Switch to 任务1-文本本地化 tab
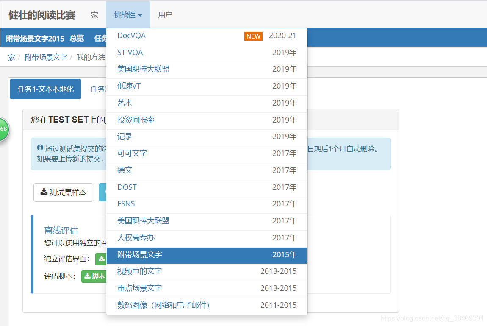487x326 pixels. 46,89
